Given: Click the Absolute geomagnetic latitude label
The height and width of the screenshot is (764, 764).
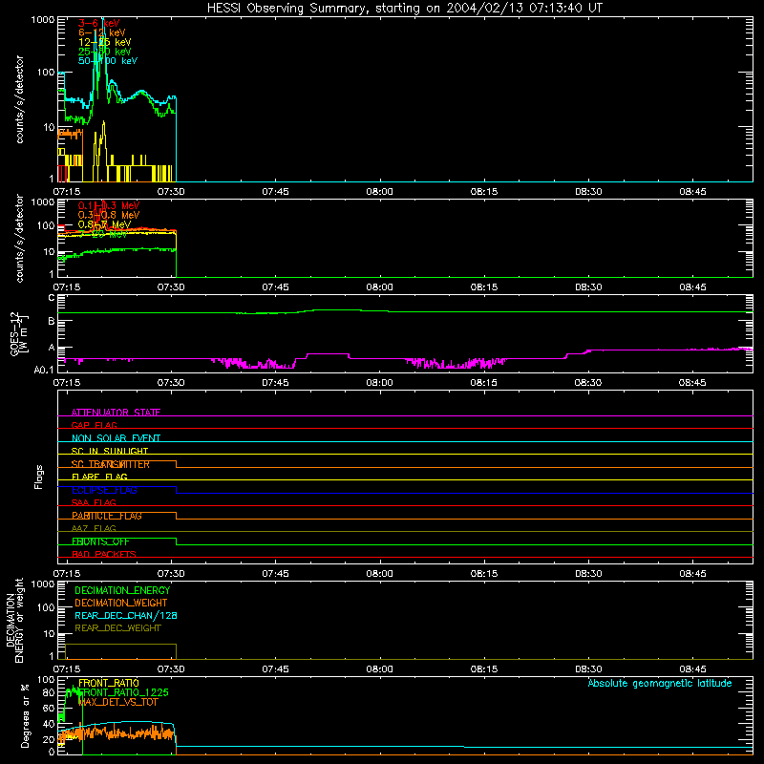Looking at the screenshot, I should click(x=660, y=683).
